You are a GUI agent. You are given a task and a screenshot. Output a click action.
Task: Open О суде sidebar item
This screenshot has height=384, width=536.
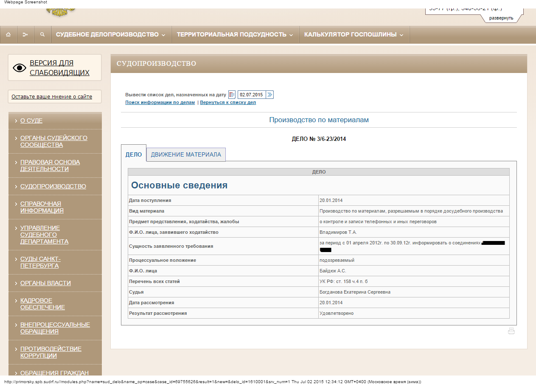31,121
